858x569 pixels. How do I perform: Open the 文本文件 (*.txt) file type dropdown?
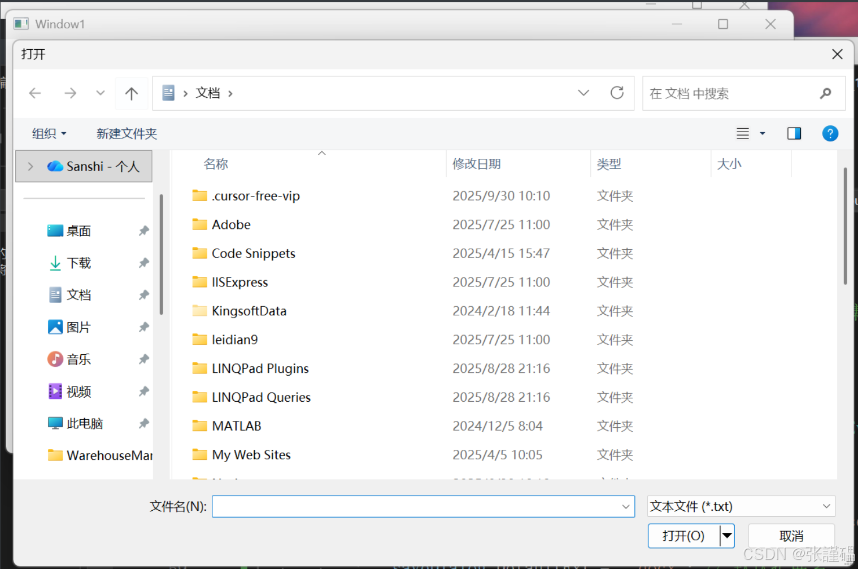[741, 506]
